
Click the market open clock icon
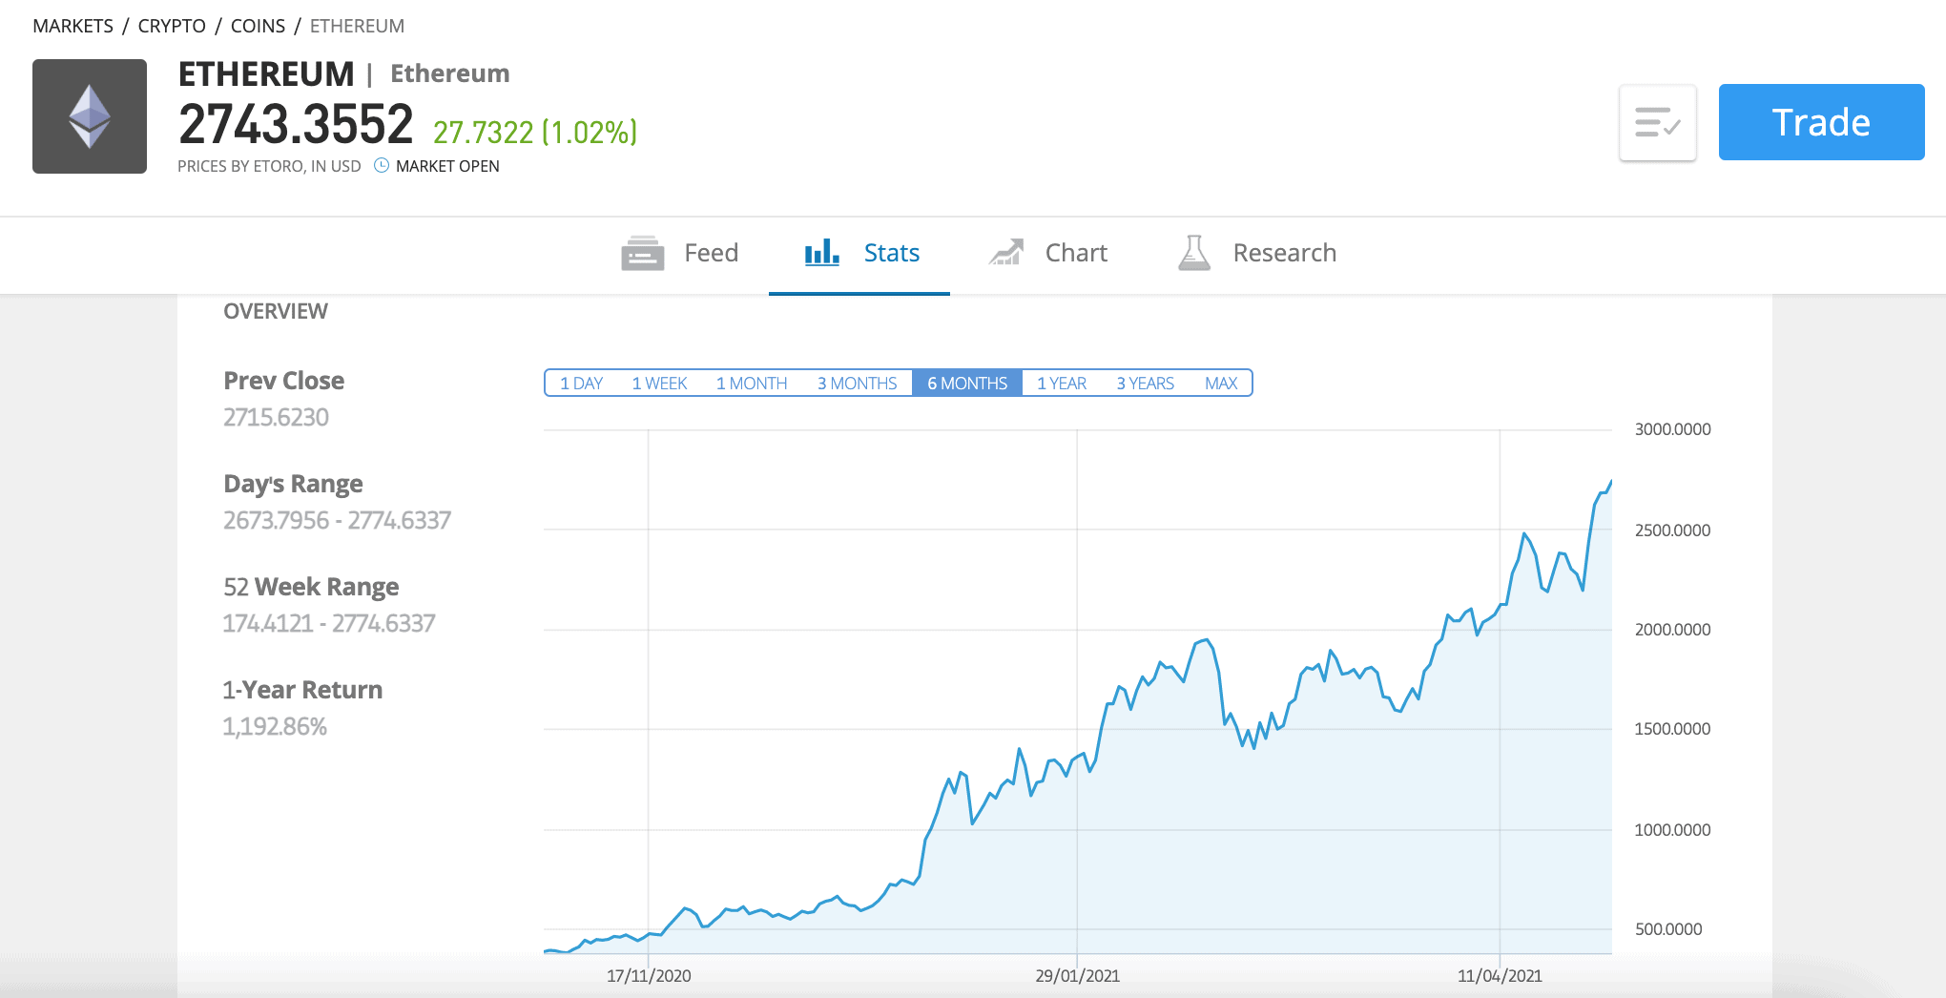pyautogui.click(x=382, y=165)
